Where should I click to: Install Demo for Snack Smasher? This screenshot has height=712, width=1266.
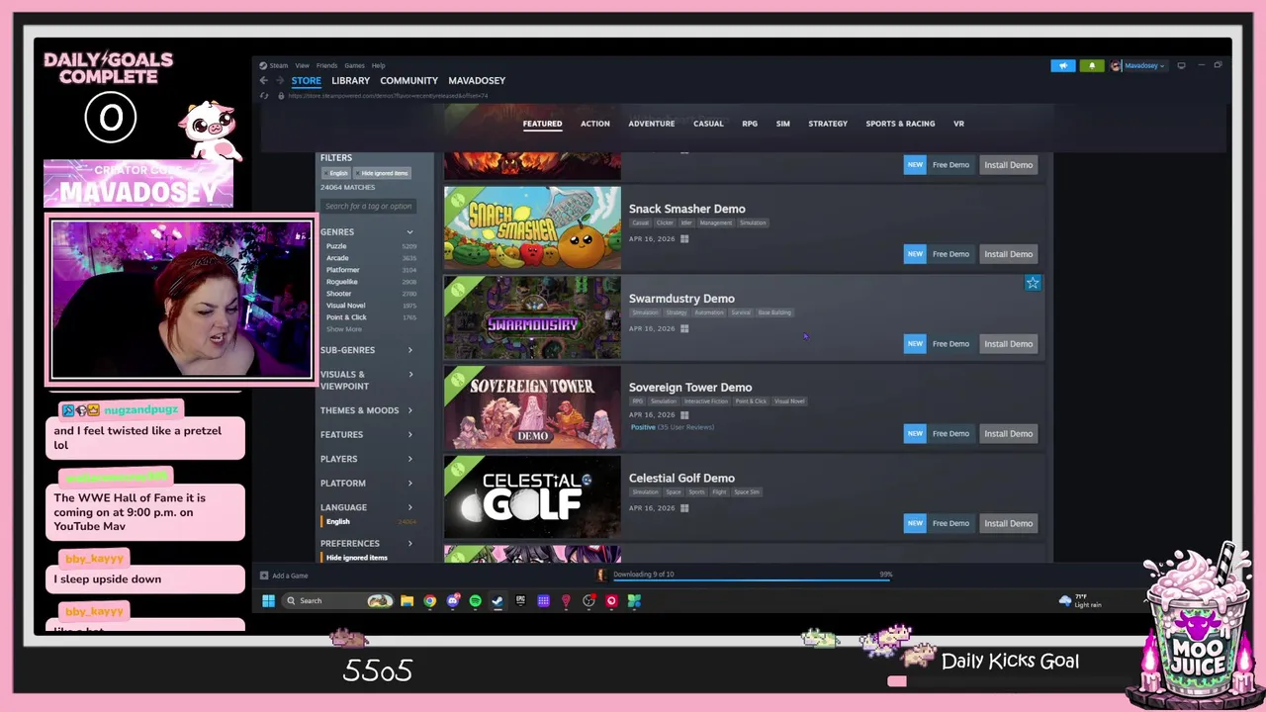tap(1008, 254)
